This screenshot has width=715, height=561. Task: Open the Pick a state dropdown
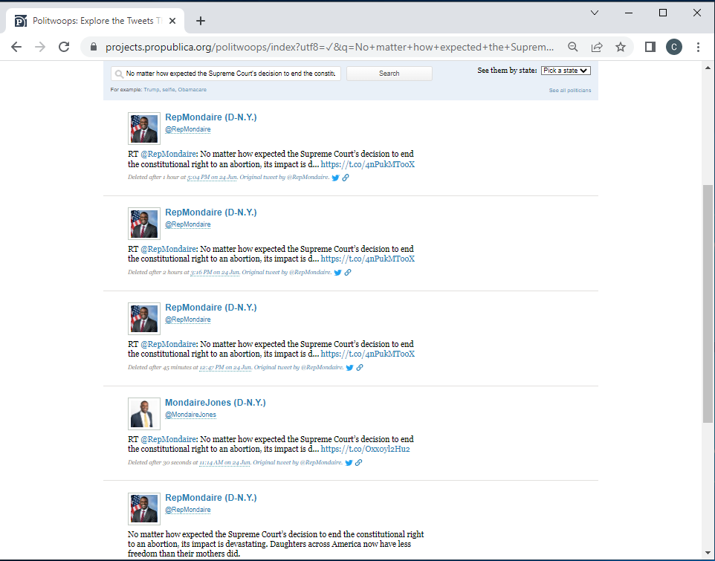(x=566, y=71)
